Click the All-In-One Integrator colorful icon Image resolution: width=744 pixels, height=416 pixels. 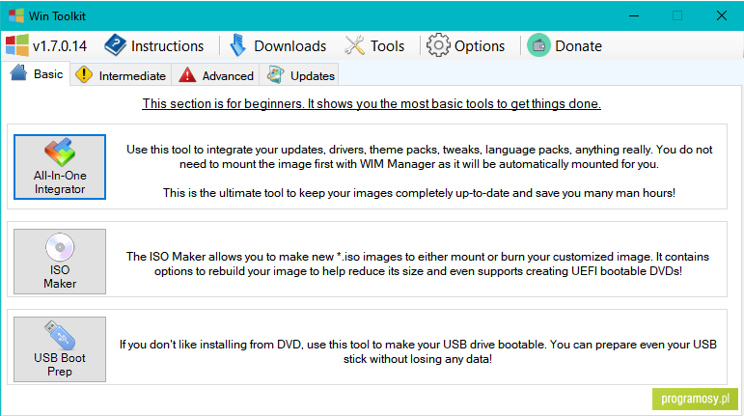coord(60,153)
